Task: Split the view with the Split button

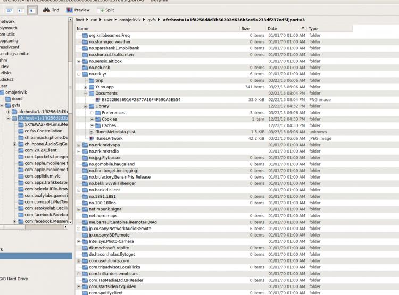Action: click(106, 10)
